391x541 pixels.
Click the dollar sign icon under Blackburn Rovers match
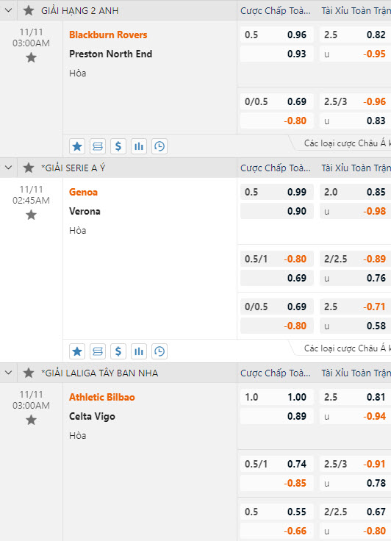(118, 146)
